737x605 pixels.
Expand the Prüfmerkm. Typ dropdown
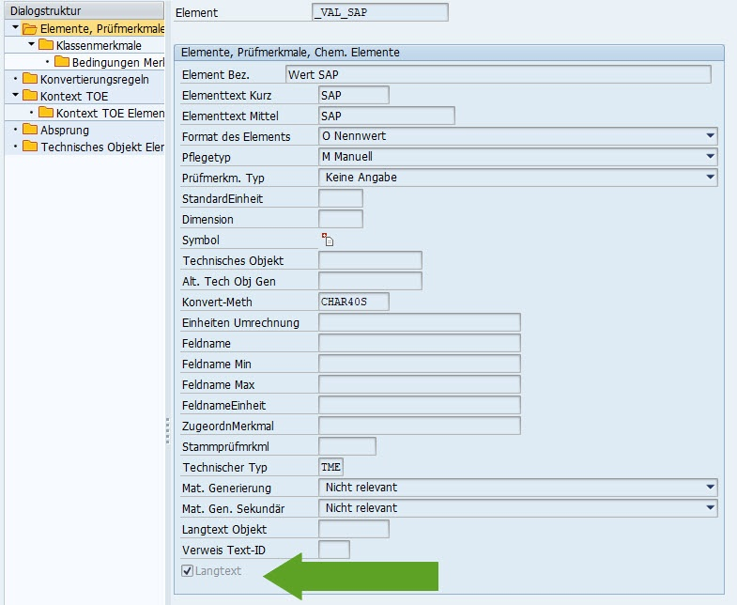(x=710, y=177)
